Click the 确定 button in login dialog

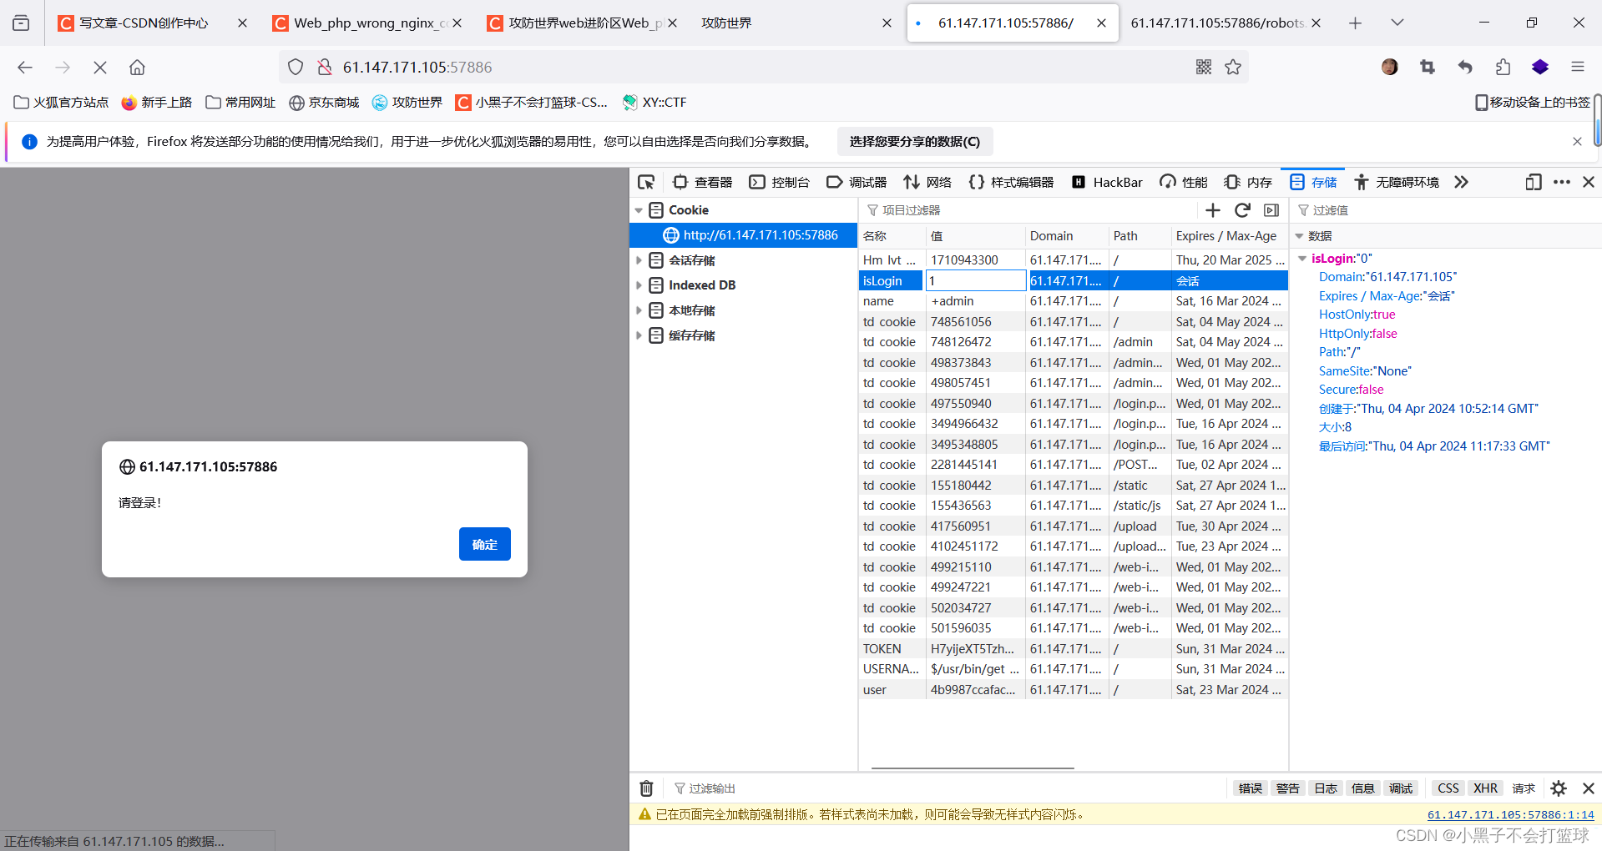pyautogui.click(x=484, y=543)
